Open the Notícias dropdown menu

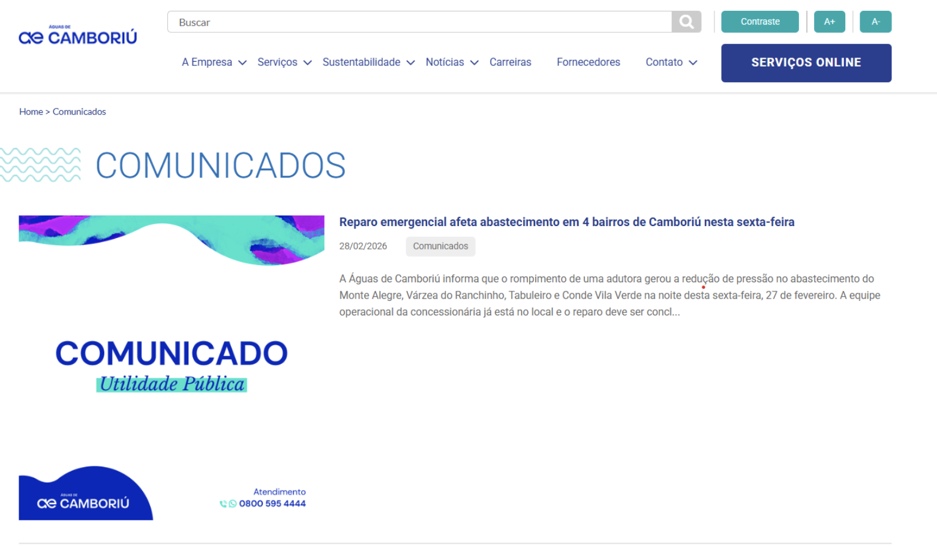coord(452,62)
